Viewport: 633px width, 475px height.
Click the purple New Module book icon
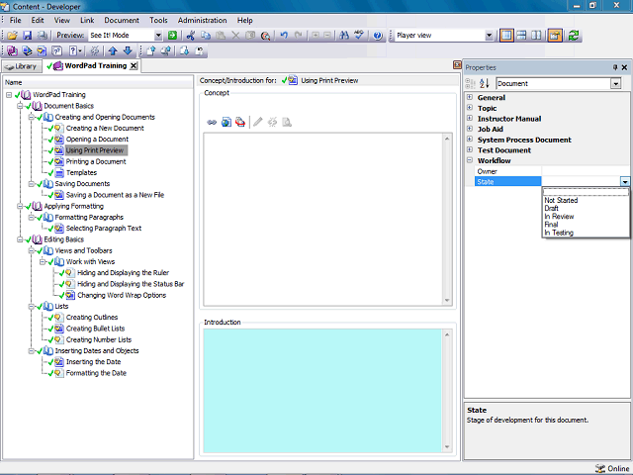[12, 50]
